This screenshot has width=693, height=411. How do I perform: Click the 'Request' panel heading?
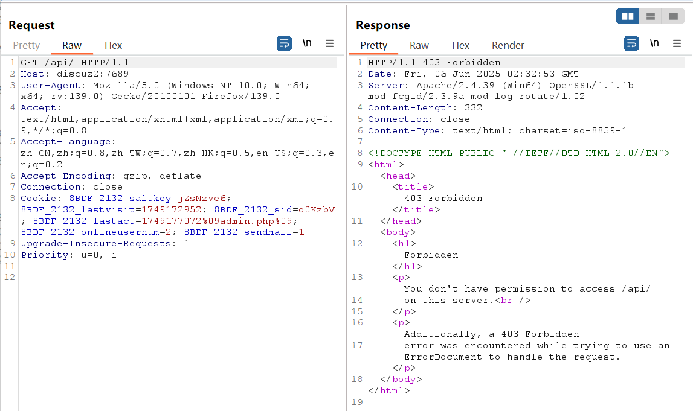point(31,25)
